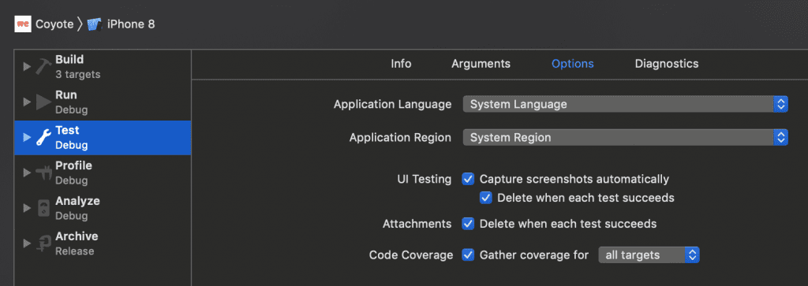Image resolution: width=808 pixels, height=286 pixels.
Task: Click the 'Code Coverage' label
Action: [x=410, y=254]
